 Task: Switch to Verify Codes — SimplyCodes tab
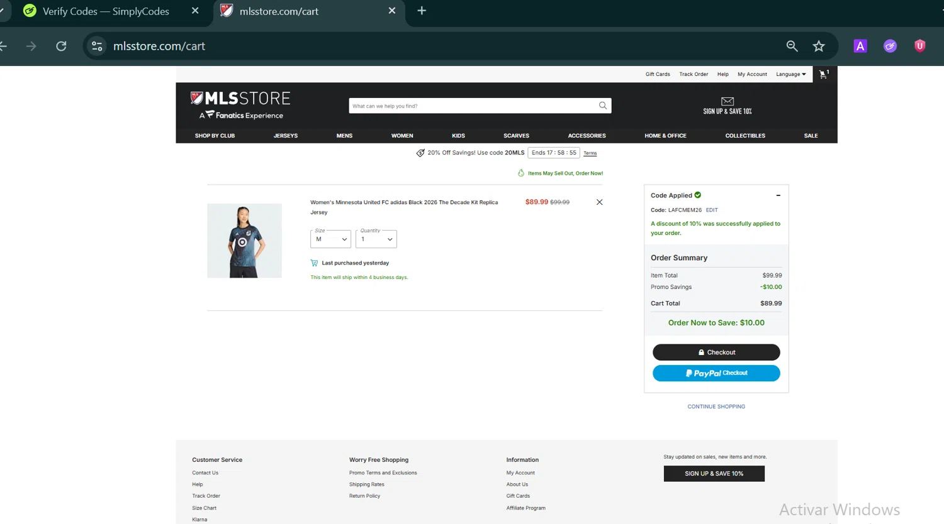click(106, 11)
